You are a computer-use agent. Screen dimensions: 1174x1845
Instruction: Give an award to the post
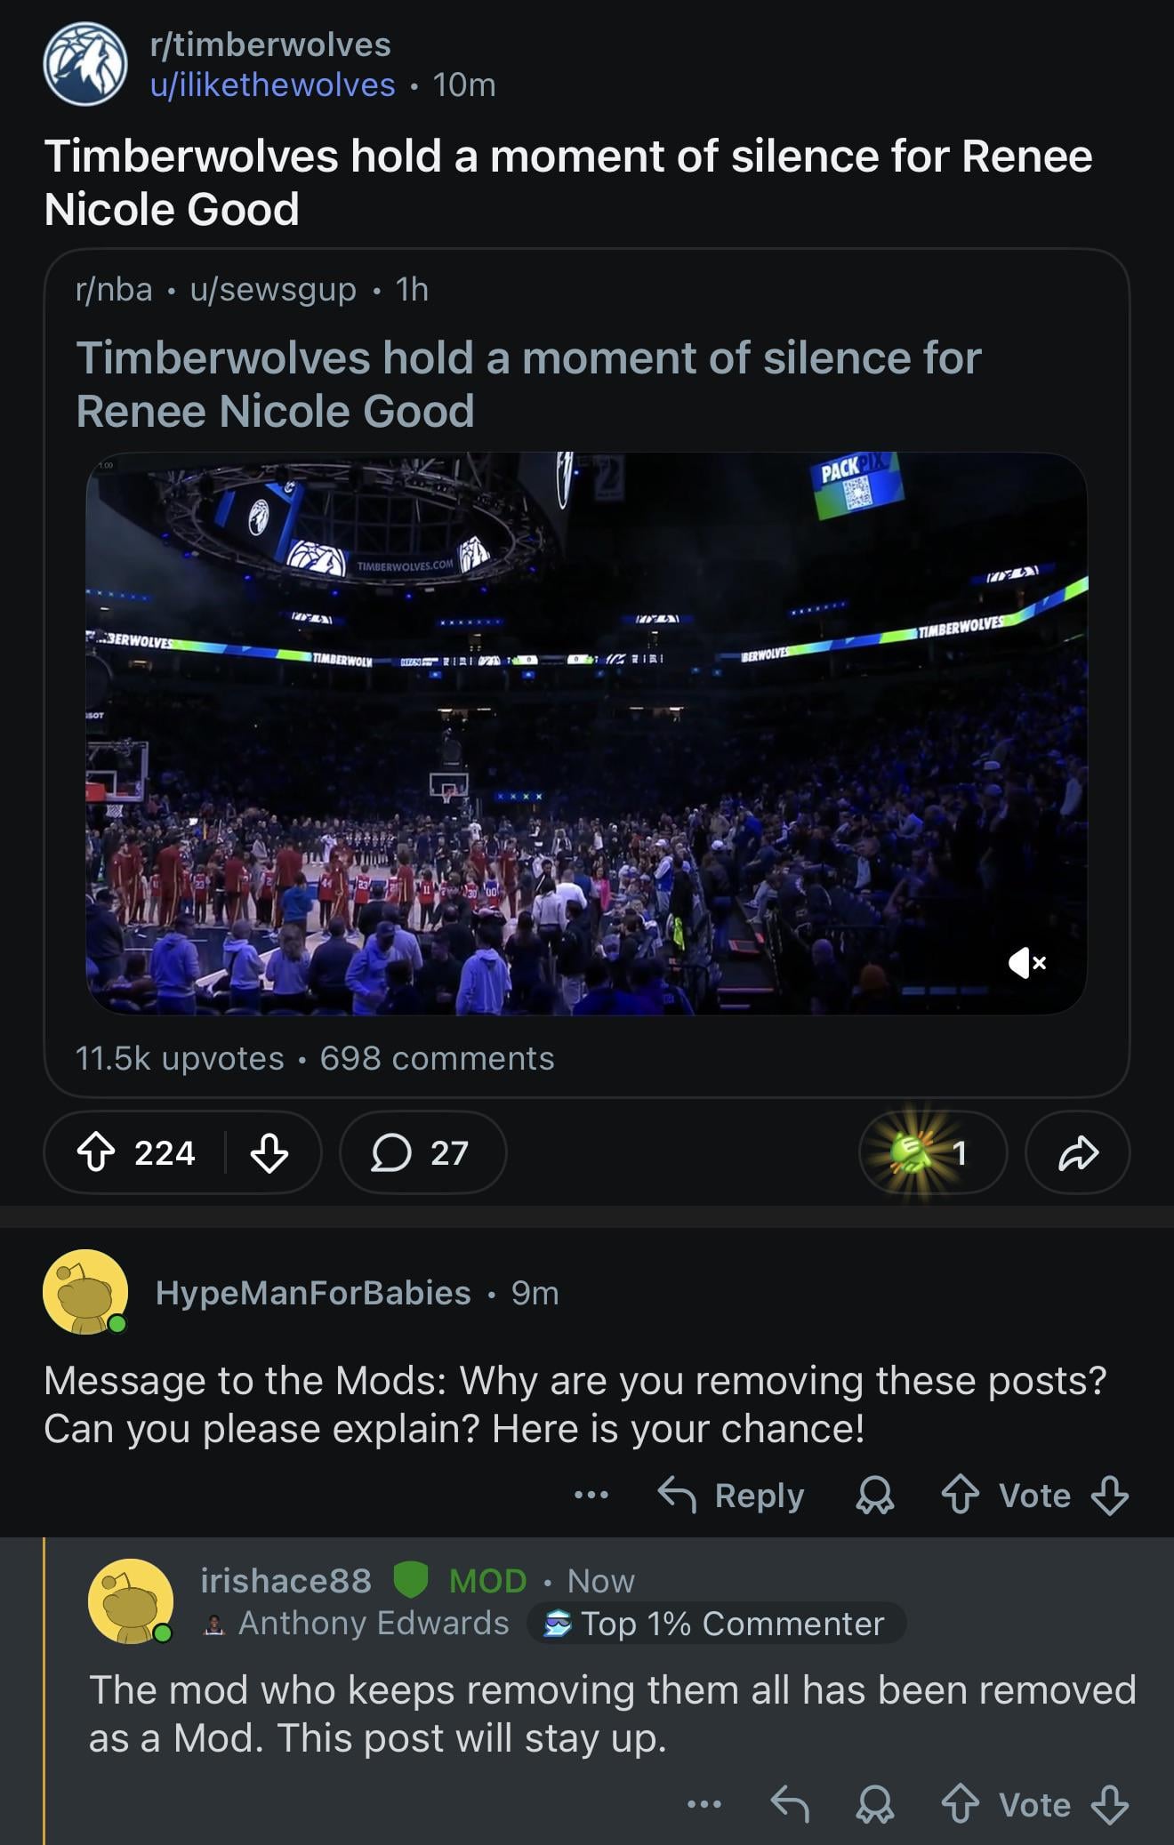click(x=930, y=1153)
